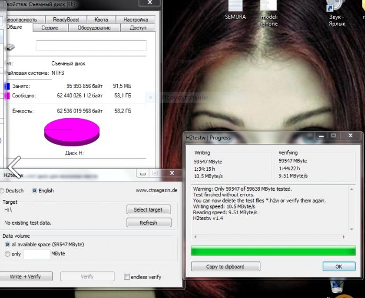
Task: Click the Verify button
Action: coord(87,277)
